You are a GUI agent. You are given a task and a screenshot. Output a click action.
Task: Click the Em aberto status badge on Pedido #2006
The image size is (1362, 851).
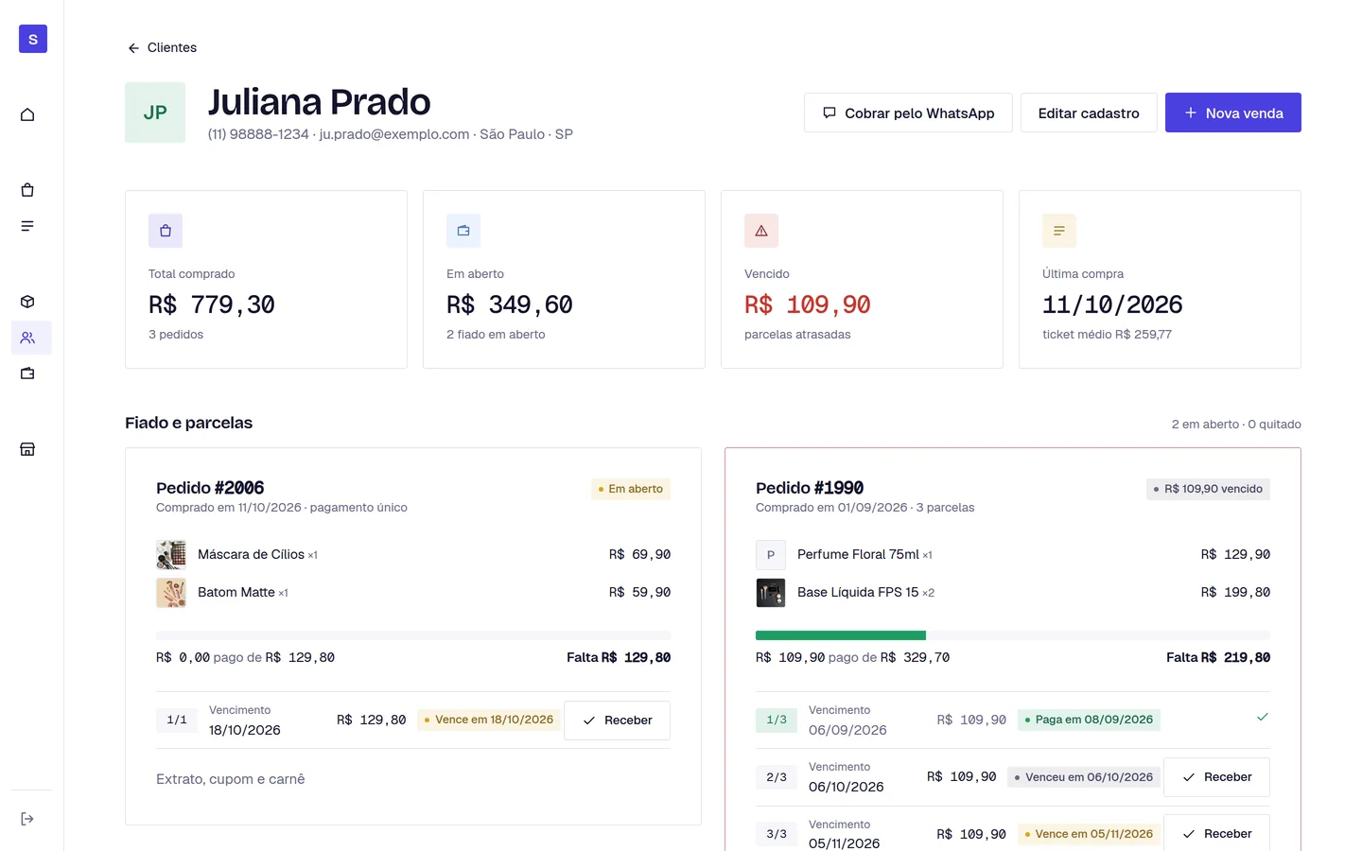click(x=631, y=489)
